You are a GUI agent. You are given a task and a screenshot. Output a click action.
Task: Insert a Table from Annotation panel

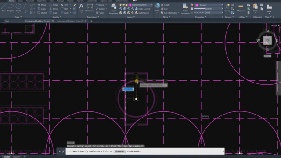pos(100,13)
